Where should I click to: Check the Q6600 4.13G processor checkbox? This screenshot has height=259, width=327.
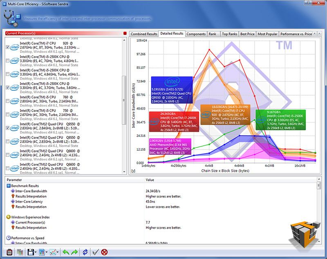point(7,155)
